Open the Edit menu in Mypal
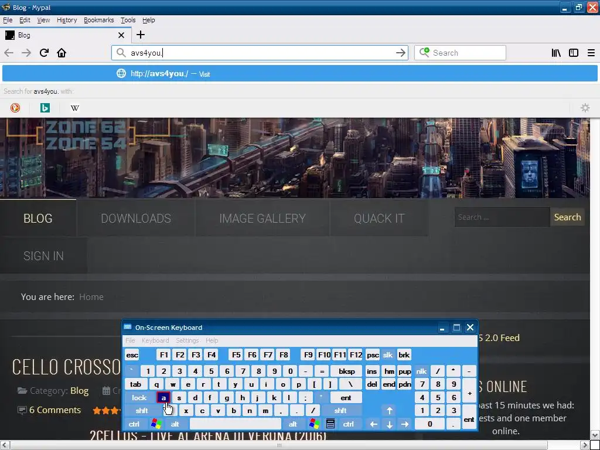Image resolution: width=600 pixels, height=450 pixels. 25,20
